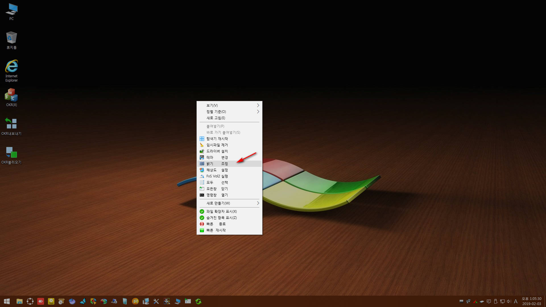Image resolution: width=546 pixels, height=307 pixels.
Task: Launch the yellow Player taskbar icon
Action: [51, 301]
